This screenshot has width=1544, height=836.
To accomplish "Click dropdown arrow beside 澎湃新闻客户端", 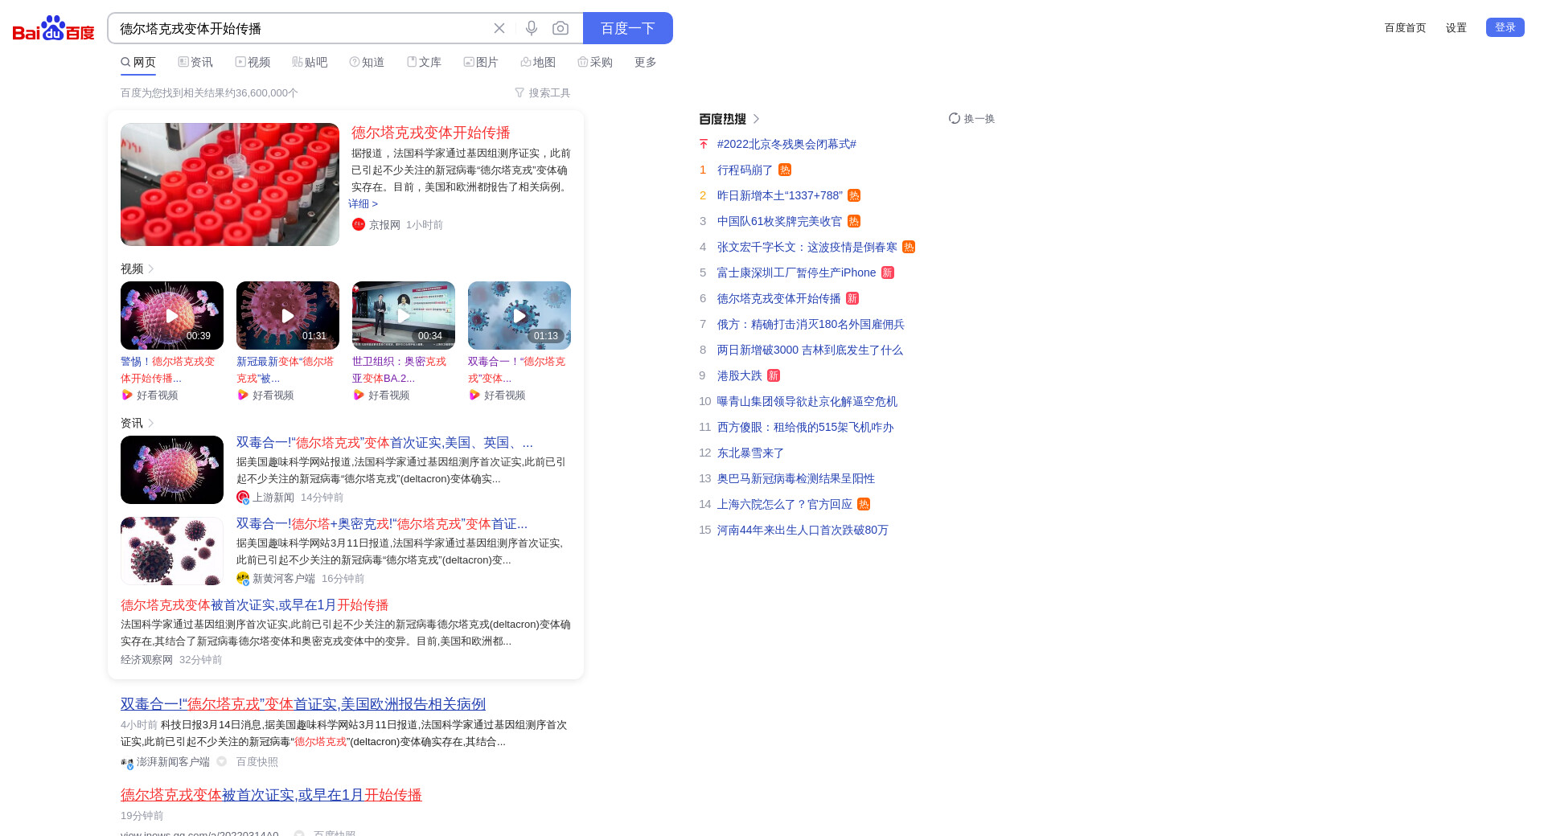I will pyautogui.click(x=221, y=761).
